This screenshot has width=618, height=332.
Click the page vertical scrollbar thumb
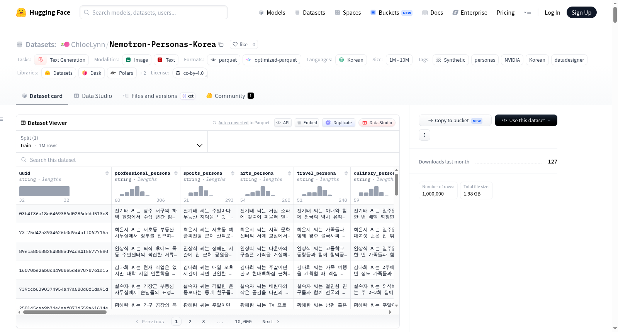615,15
